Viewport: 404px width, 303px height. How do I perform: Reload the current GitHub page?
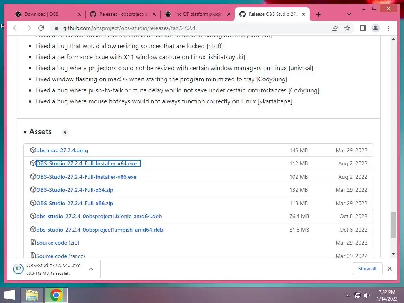[x=41, y=28]
